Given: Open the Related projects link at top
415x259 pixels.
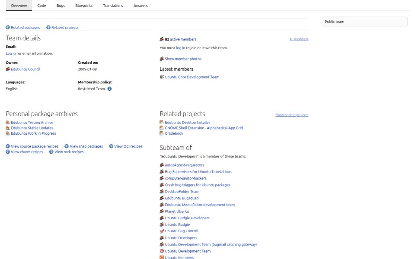Looking at the screenshot, I should 65,28.
